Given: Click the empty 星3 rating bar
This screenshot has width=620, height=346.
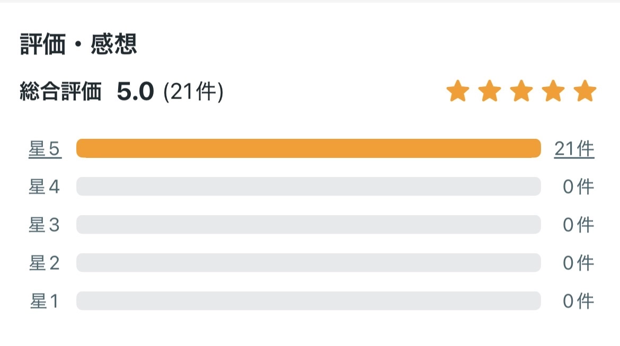Looking at the screenshot, I should (x=308, y=225).
